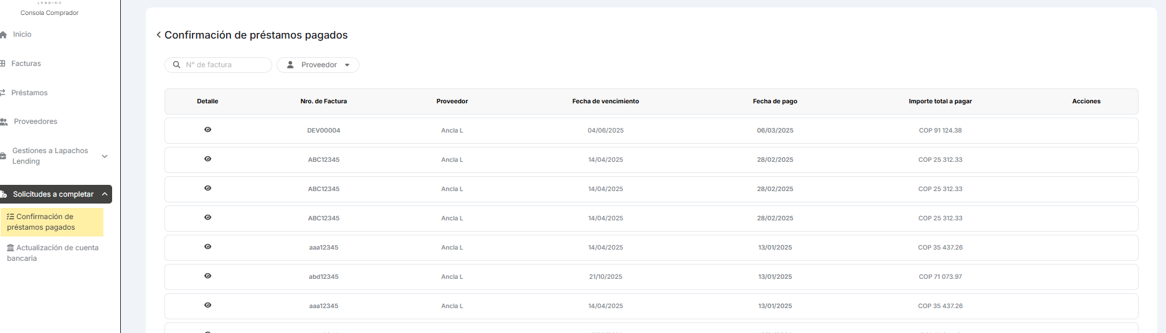1166x333 pixels.
Task: Click the Proveedores people icon in sidebar
Action: [x=4, y=122]
